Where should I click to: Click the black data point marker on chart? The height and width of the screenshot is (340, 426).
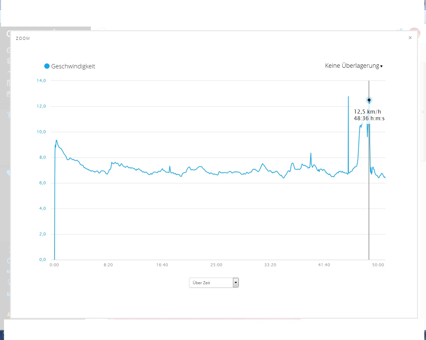pos(369,100)
